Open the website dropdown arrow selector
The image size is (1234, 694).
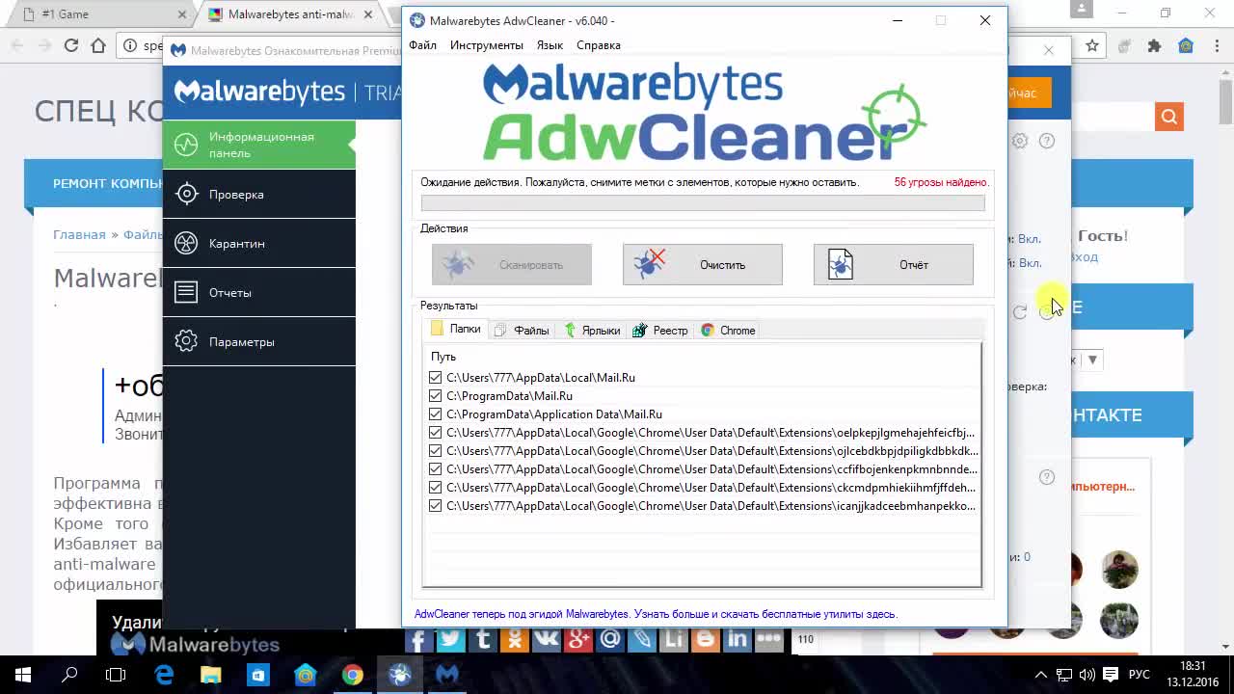pos(1092,360)
